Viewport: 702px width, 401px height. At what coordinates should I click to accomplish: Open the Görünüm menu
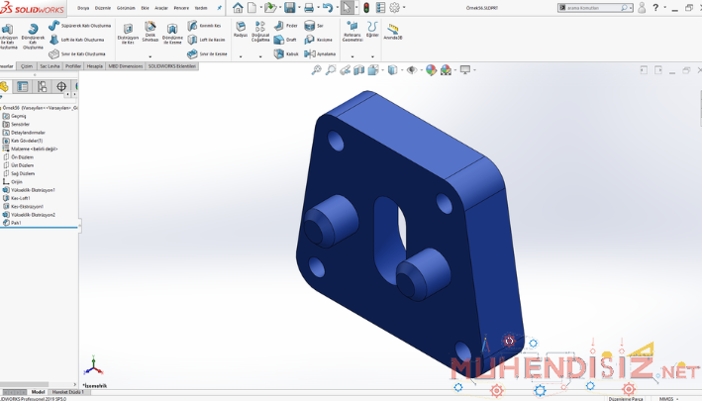point(126,7)
